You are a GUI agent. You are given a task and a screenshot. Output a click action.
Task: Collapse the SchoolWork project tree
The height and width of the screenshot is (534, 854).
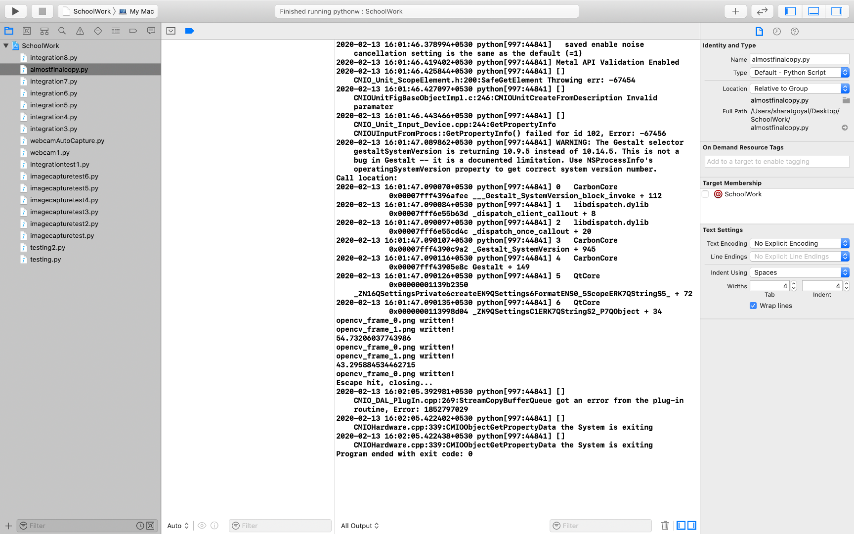click(6, 45)
